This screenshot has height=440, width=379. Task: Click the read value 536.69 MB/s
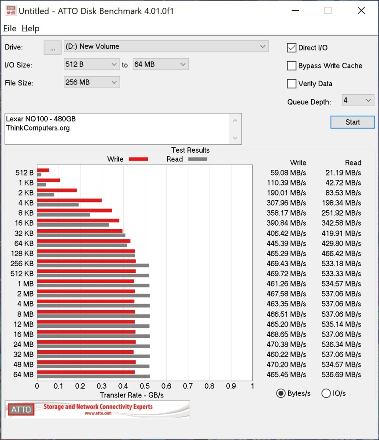[x=342, y=374]
